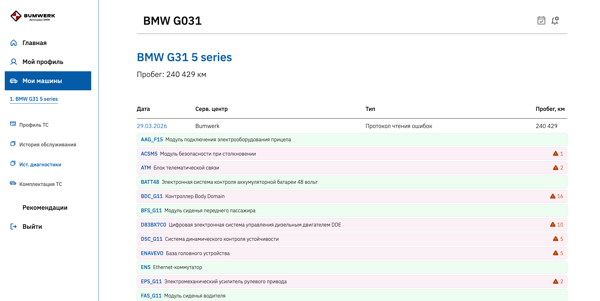Image resolution: width=600 pixels, height=301 pixels.
Task: Click the home icon beside Главная
Action: [x=14, y=43]
